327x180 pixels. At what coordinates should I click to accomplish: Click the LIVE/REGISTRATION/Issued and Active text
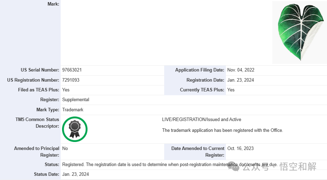coord(201,120)
